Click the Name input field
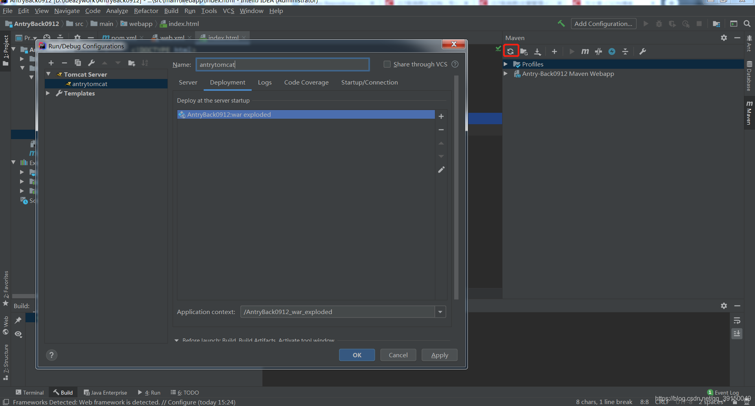755x406 pixels. [283, 64]
